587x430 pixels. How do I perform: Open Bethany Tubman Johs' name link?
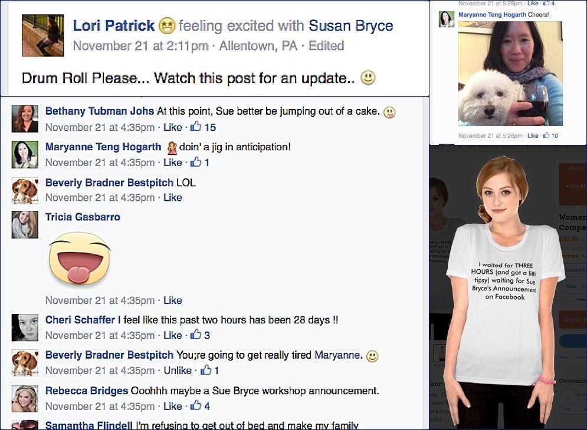pos(100,111)
